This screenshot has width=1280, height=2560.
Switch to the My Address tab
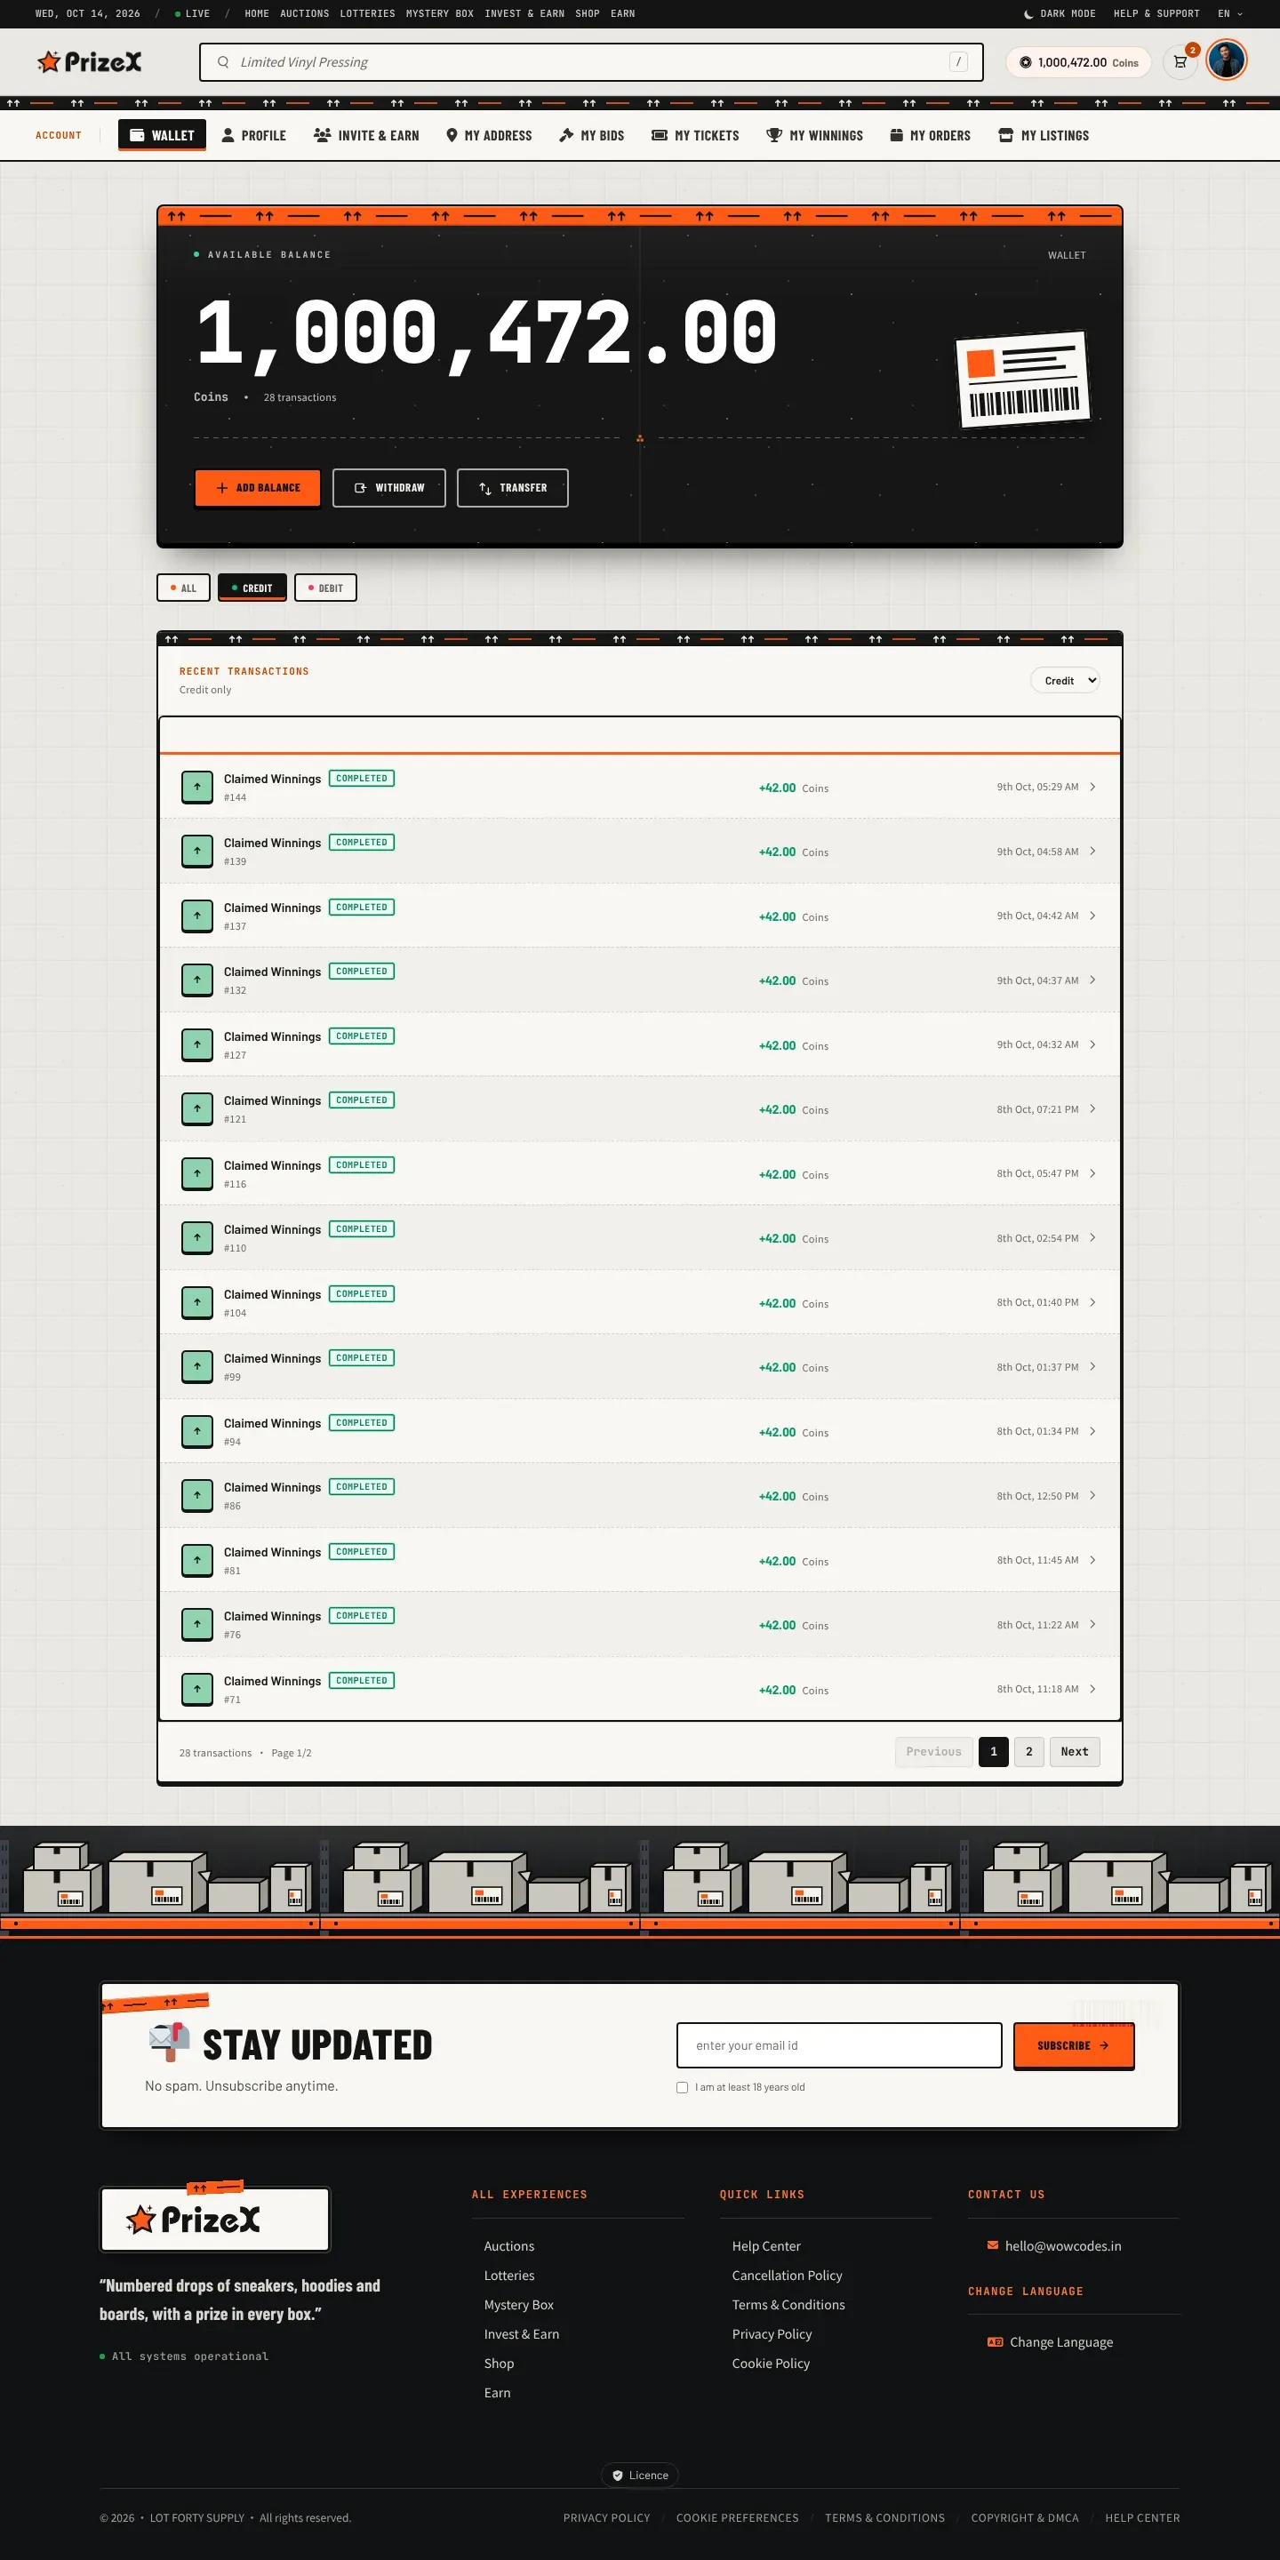489,135
